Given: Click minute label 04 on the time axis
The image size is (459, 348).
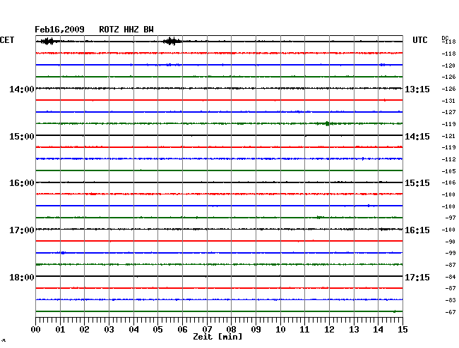Looking at the screenshot, I should click(x=133, y=329).
